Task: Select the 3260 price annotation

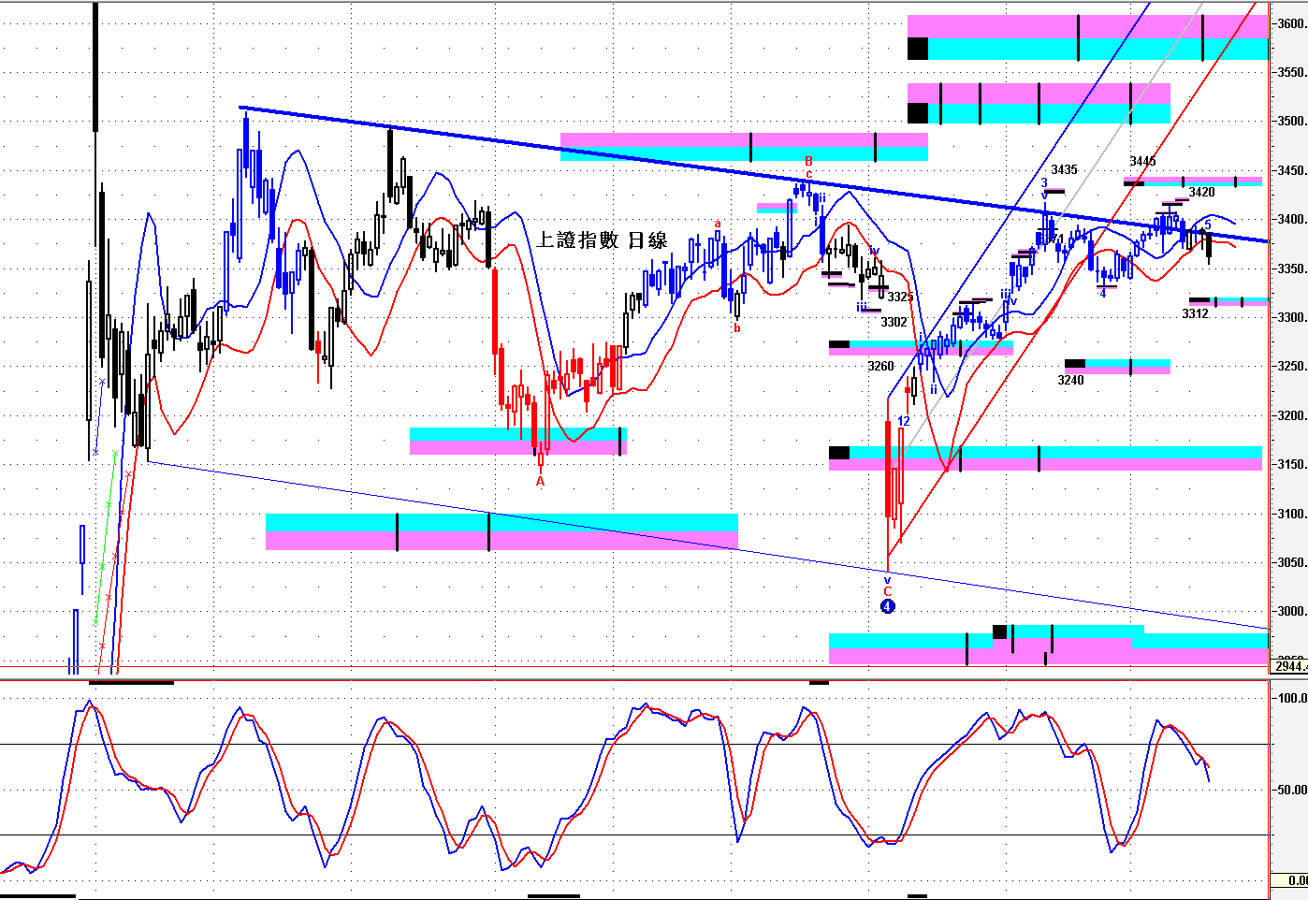Action: [x=880, y=366]
